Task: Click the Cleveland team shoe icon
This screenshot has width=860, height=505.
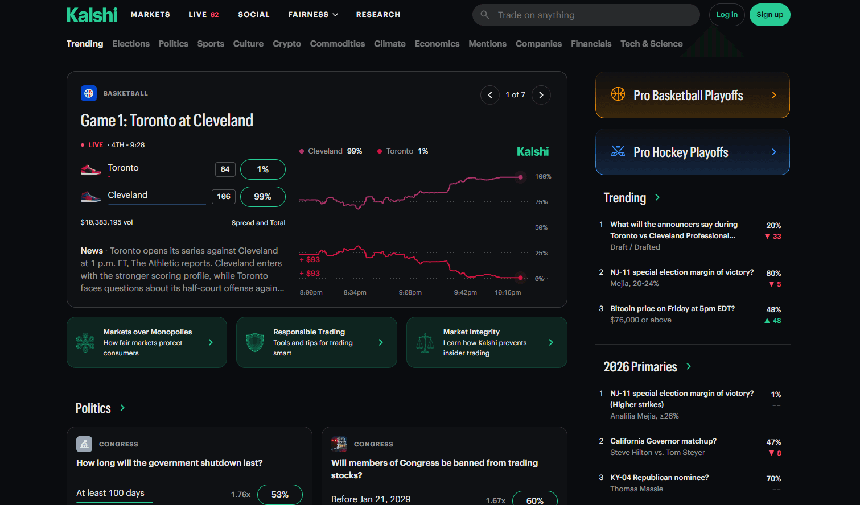Action: click(x=91, y=197)
